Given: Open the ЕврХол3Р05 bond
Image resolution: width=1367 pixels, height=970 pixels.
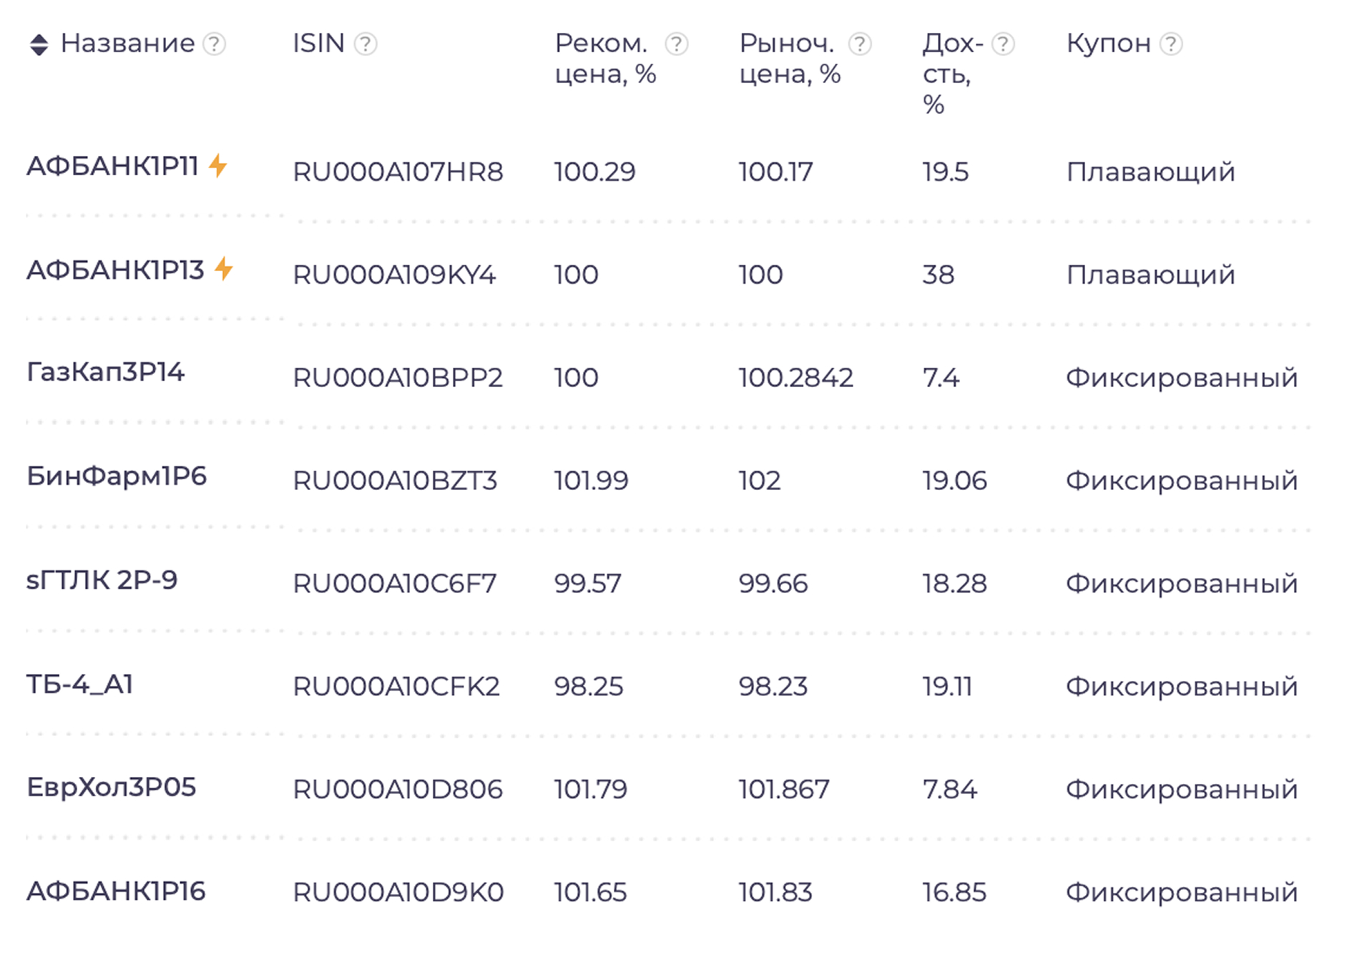Looking at the screenshot, I should tap(111, 788).
